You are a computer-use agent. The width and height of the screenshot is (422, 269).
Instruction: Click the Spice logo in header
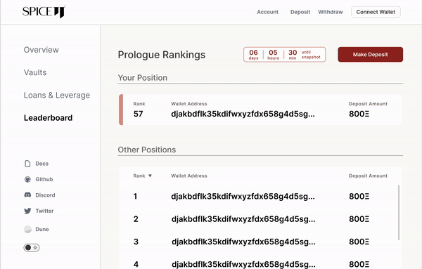coord(44,12)
